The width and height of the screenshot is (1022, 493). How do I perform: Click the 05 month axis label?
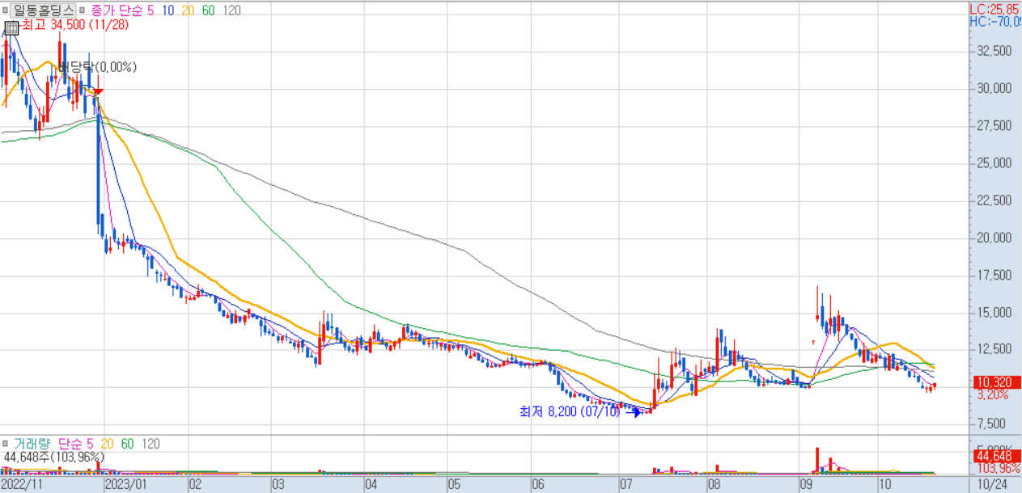coord(454,485)
